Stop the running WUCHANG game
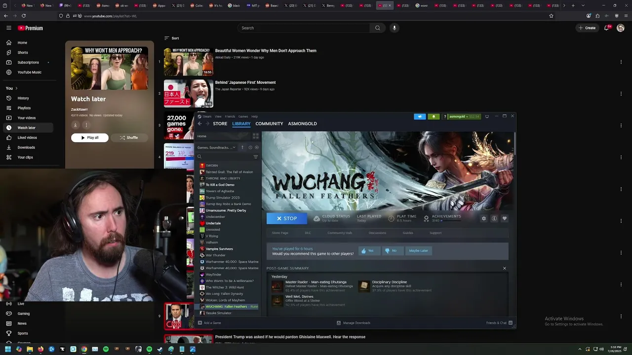Image resolution: width=632 pixels, height=355 pixels. click(286, 218)
